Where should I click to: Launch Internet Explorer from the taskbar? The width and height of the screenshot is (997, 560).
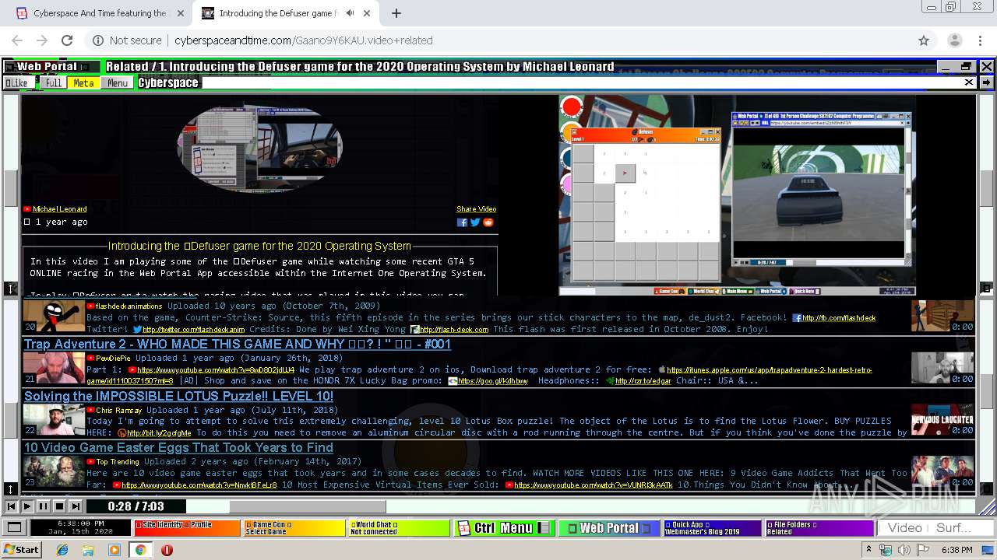(63, 550)
